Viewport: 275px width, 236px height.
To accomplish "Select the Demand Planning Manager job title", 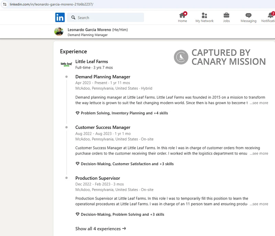I will 103,77.
